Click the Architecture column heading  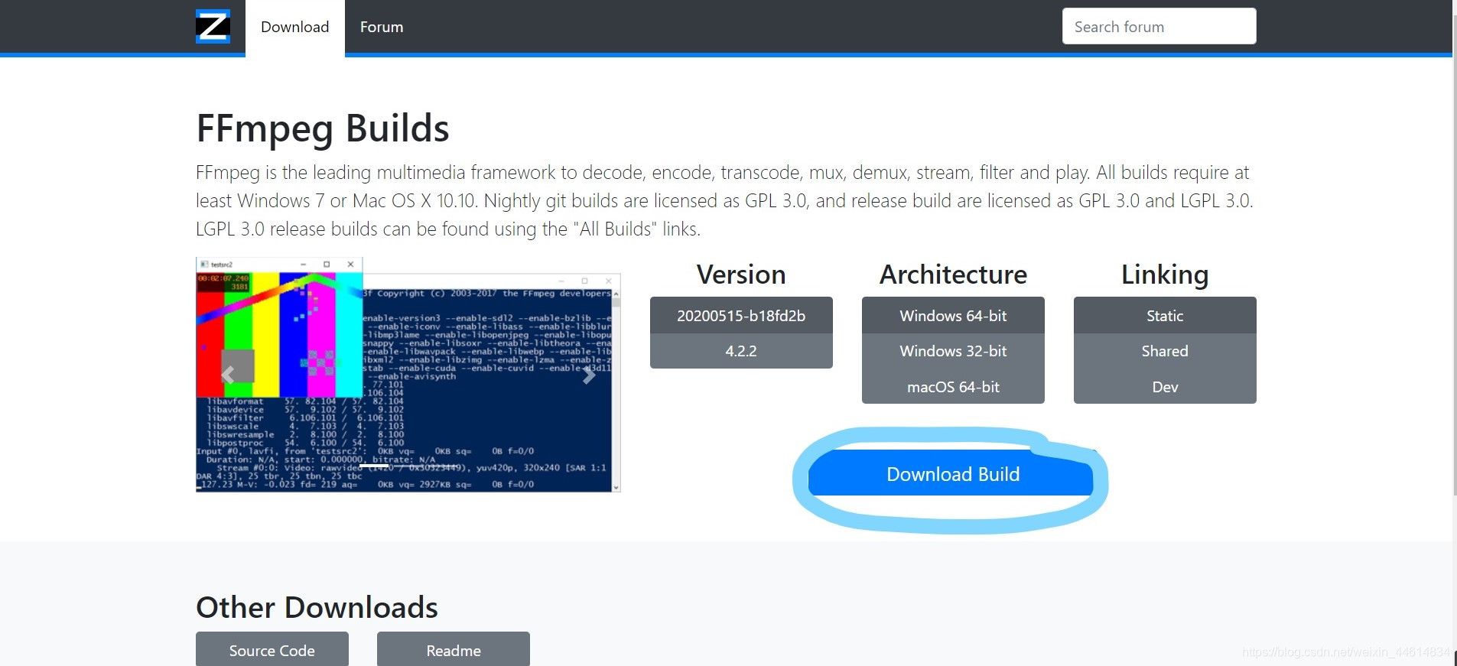(x=953, y=275)
